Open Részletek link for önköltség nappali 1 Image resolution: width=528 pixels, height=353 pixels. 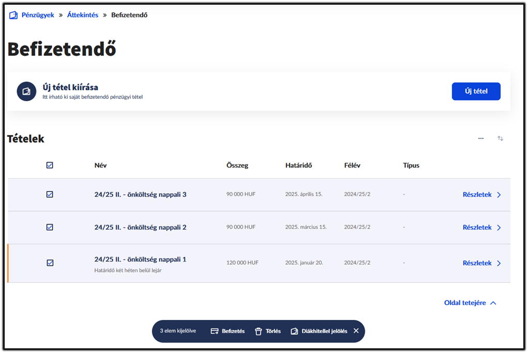[477, 263]
